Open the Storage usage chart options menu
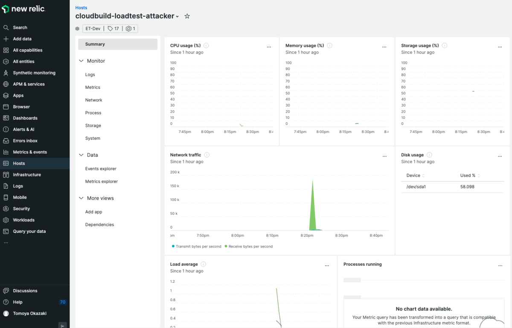Viewport: 512px width, 328px height. click(500, 47)
